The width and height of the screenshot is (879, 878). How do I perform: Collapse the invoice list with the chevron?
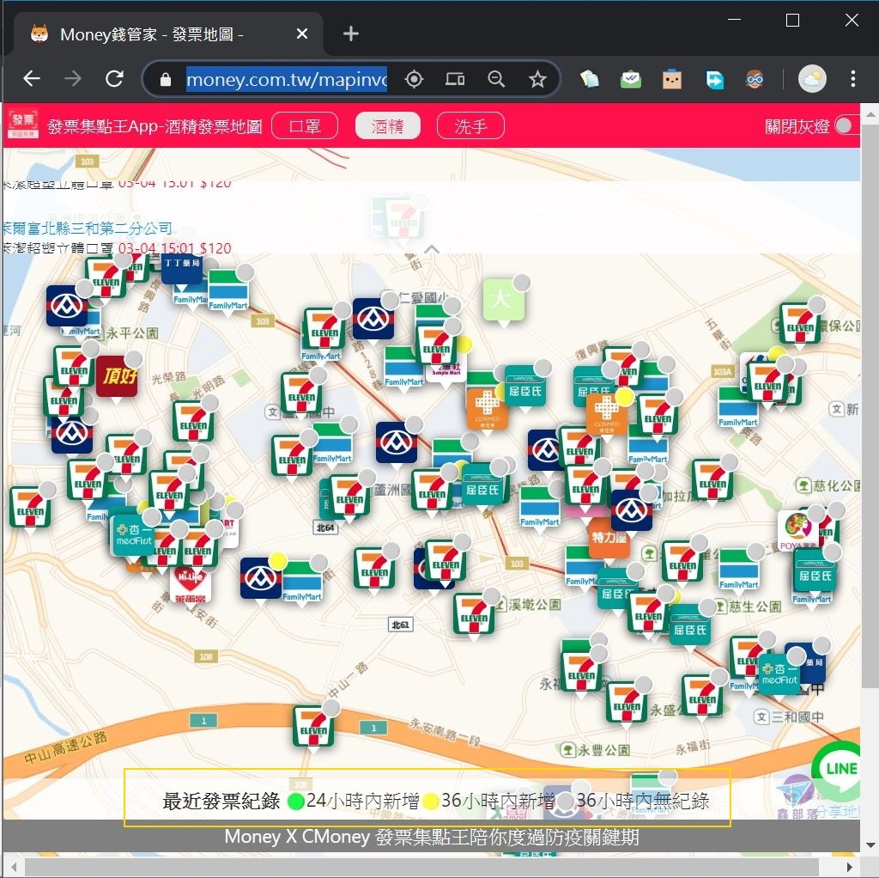(431, 248)
